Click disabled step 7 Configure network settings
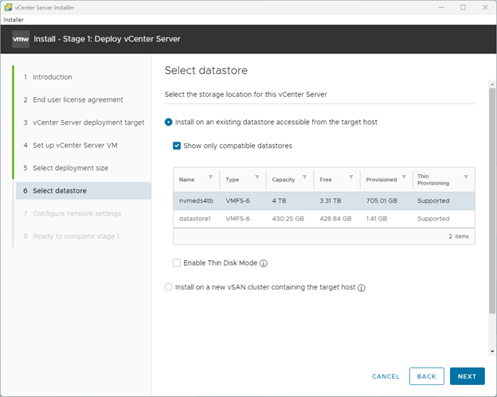The width and height of the screenshot is (497, 397). 72,214
